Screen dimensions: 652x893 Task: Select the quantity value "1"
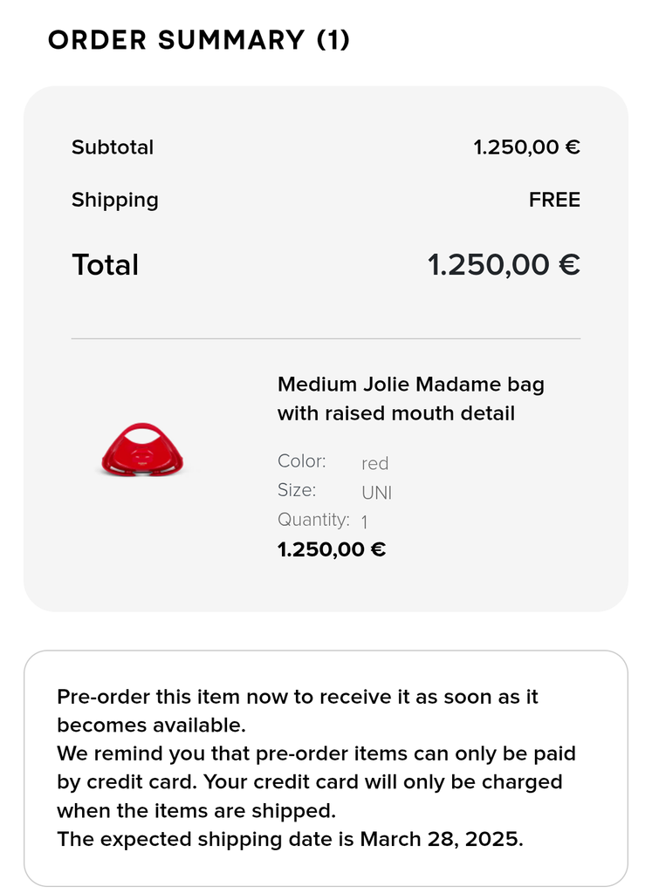click(x=365, y=522)
